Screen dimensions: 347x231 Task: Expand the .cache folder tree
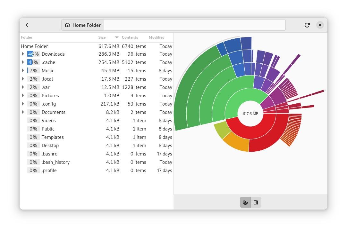pos(23,62)
